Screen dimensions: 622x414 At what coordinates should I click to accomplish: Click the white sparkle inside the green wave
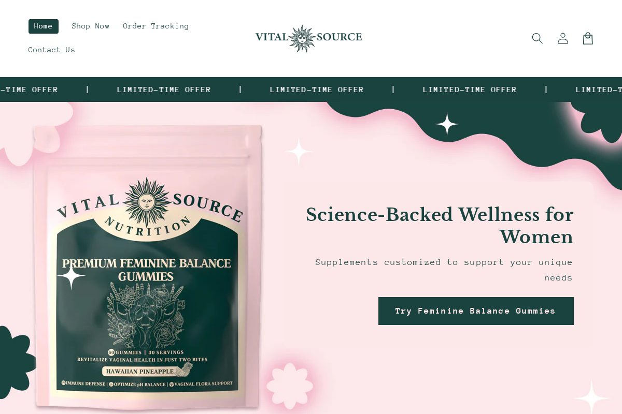(447, 124)
